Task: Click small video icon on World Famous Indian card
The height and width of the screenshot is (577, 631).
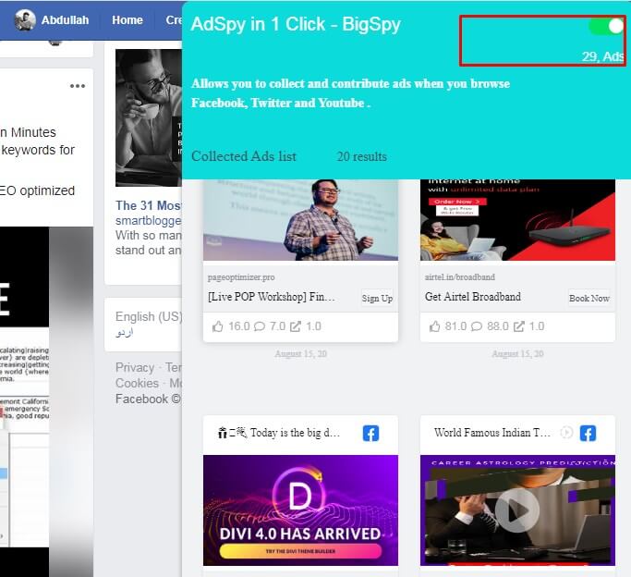Action: 566,433
